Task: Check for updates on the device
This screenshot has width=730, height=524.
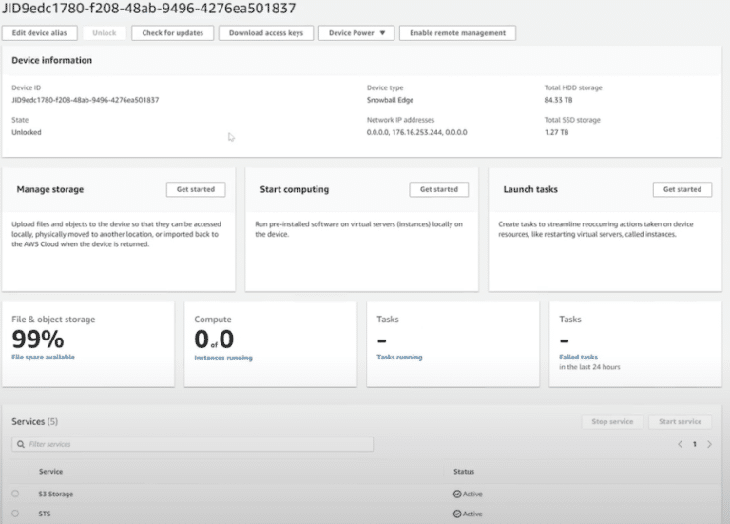Action: click(173, 33)
